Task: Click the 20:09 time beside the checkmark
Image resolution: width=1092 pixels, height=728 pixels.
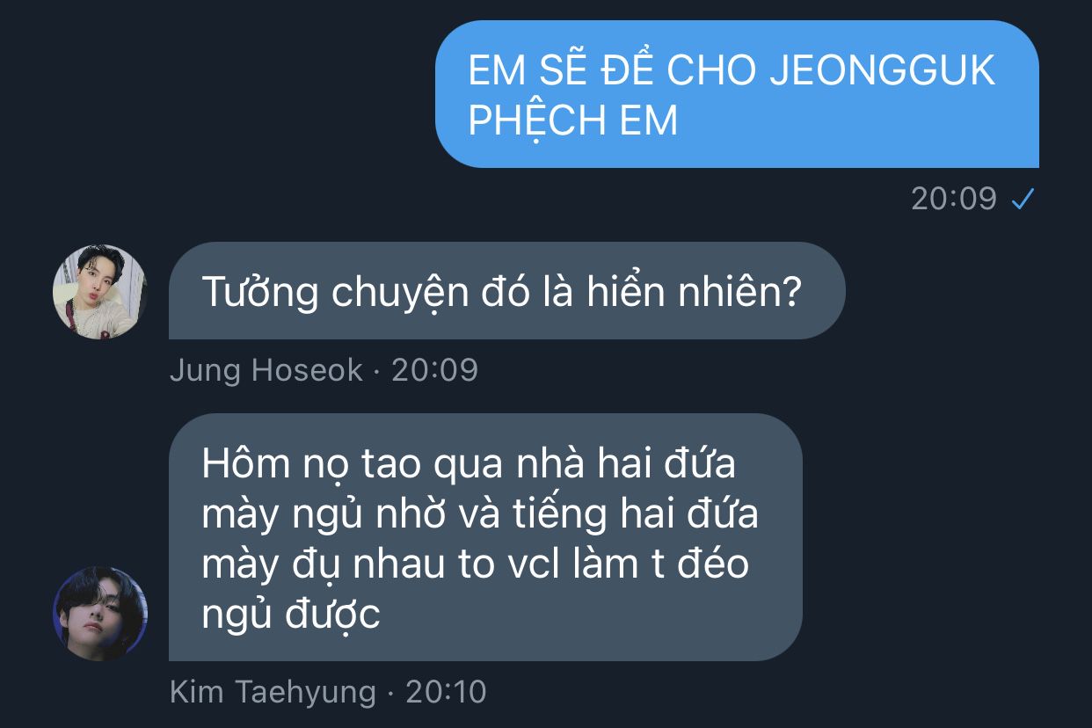Action: point(954,200)
